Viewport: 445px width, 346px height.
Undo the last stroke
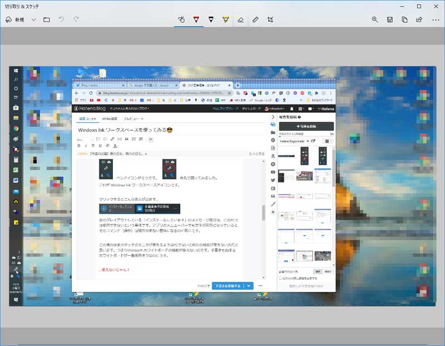[x=61, y=19]
